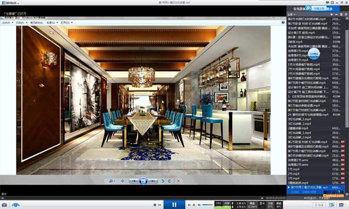Click the fast-forward arrows at progress bar end
The image size is (349, 209).
click(262, 198)
